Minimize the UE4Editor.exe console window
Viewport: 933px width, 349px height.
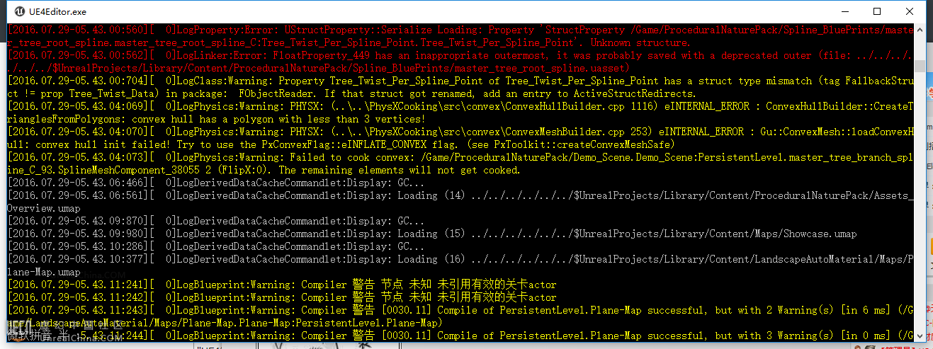pos(844,11)
